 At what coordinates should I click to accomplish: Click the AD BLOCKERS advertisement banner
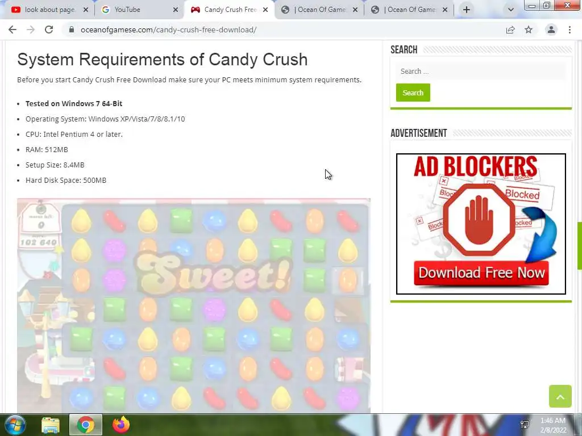[481, 224]
